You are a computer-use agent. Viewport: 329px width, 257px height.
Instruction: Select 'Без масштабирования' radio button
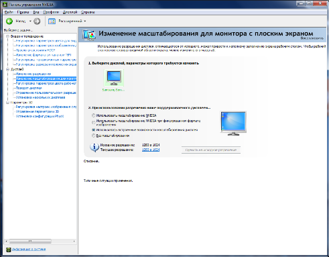[94, 136]
